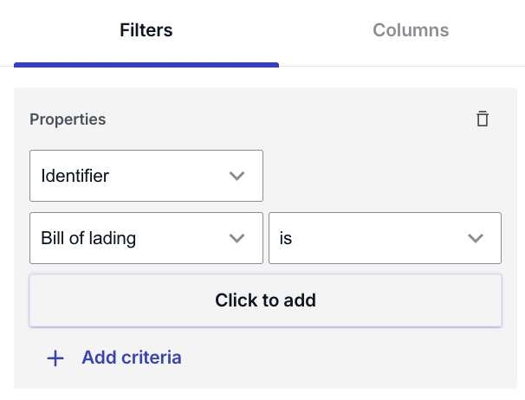Screen dimensions: 525x400
Task: Click the Bill of lading chevron arrow
Action: point(237,238)
